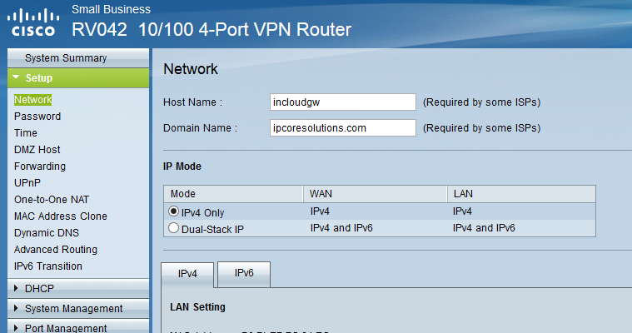Switch to the IPv6 tab
The width and height of the screenshot is (632, 333).
[244, 273]
